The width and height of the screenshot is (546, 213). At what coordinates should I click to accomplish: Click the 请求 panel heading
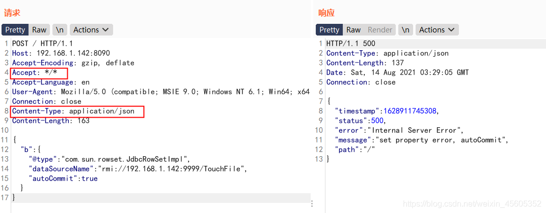coord(12,13)
